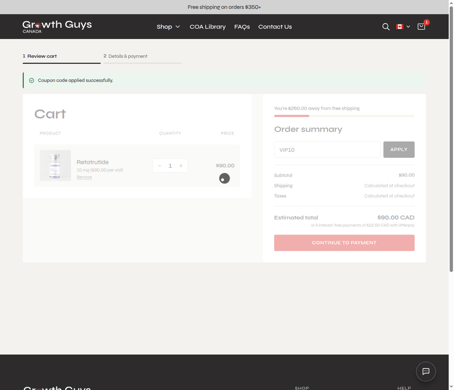Click the Taxes label in order summary
This screenshot has height=390, width=454.
(x=280, y=196)
